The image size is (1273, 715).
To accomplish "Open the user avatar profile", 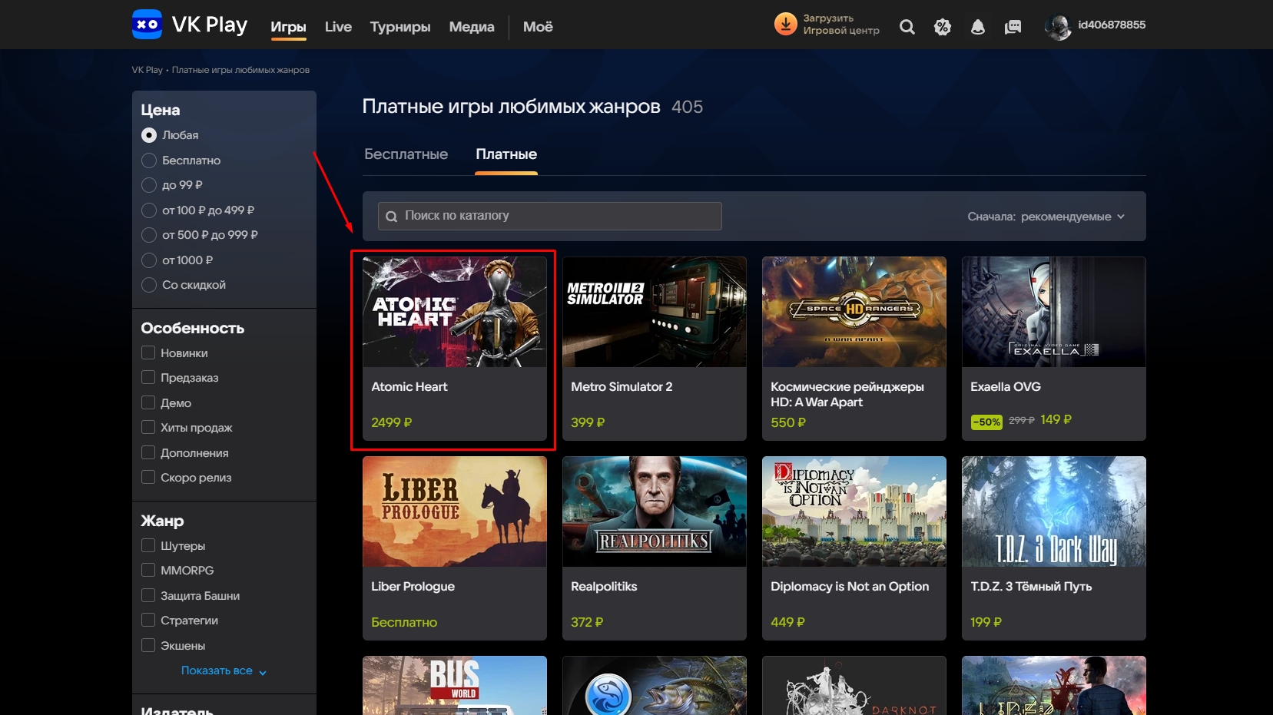I will [1058, 27].
